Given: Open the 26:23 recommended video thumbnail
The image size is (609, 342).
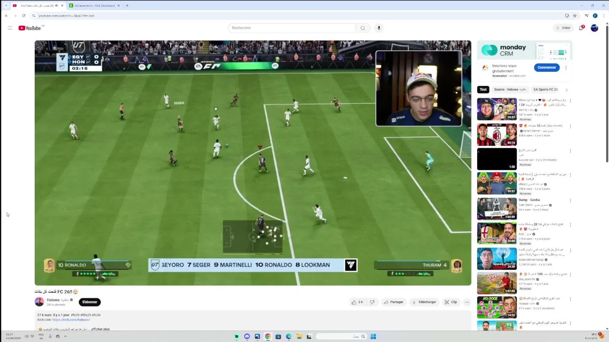Looking at the screenshot, I should [x=497, y=109].
